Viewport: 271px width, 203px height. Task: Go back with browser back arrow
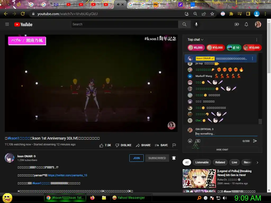click(6, 14)
